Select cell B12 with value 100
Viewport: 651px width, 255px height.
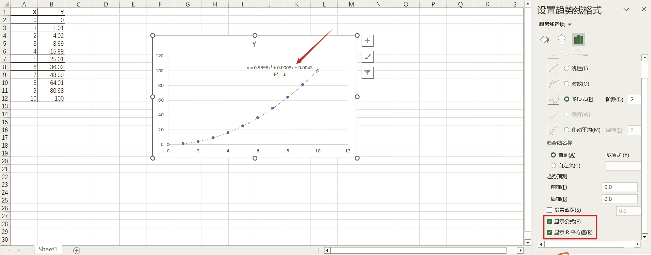[51, 98]
